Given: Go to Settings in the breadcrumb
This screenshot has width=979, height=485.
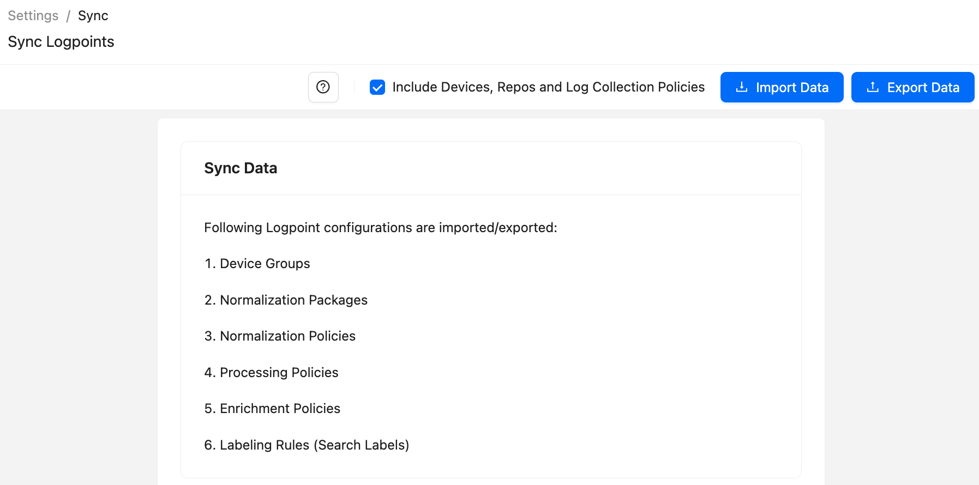Looking at the screenshot, I should click(33, 16).
